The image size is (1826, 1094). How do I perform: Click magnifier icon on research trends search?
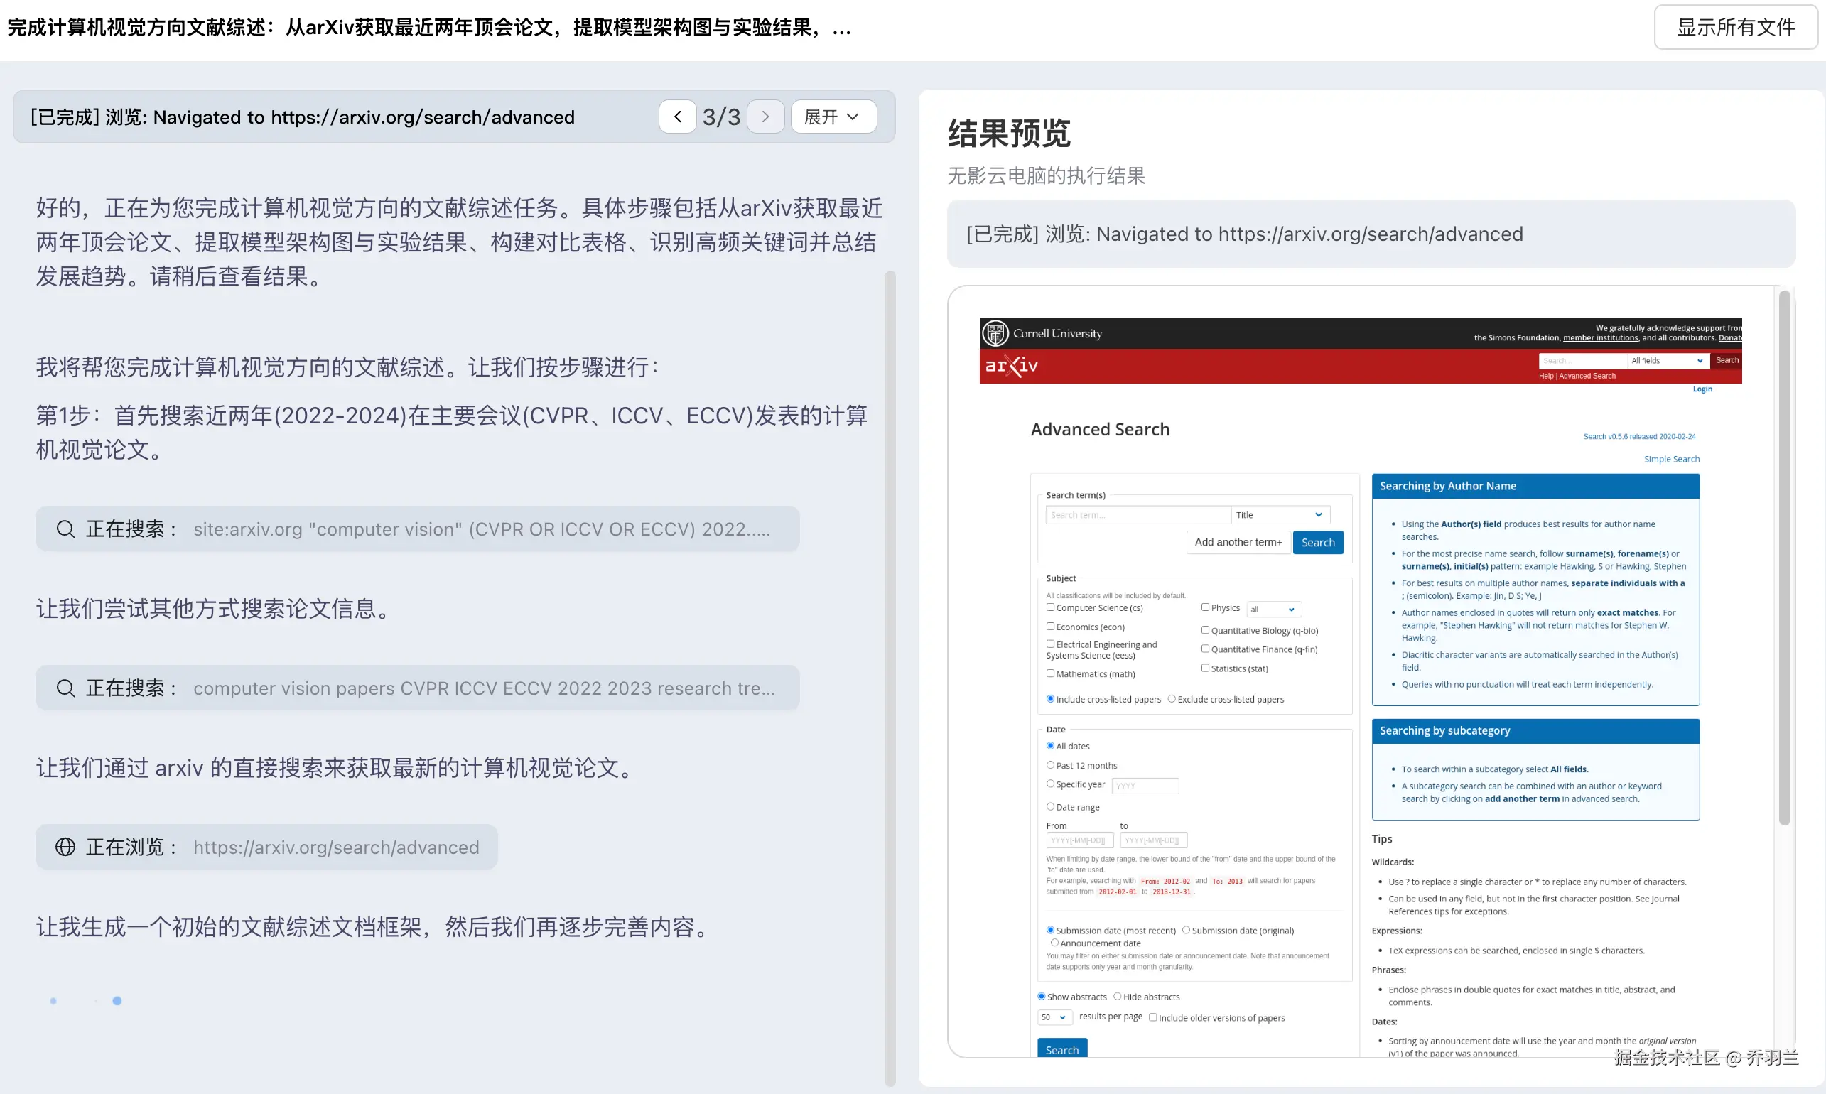coord(65,688)
